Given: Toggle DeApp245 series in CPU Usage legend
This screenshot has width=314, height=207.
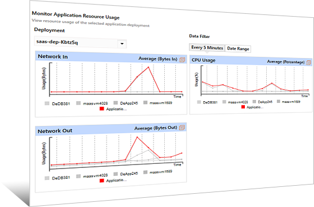Looking at the screenshot, I should pos(262,102).
